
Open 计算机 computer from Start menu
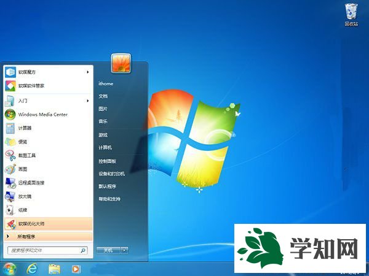click(x=105, y=148)
